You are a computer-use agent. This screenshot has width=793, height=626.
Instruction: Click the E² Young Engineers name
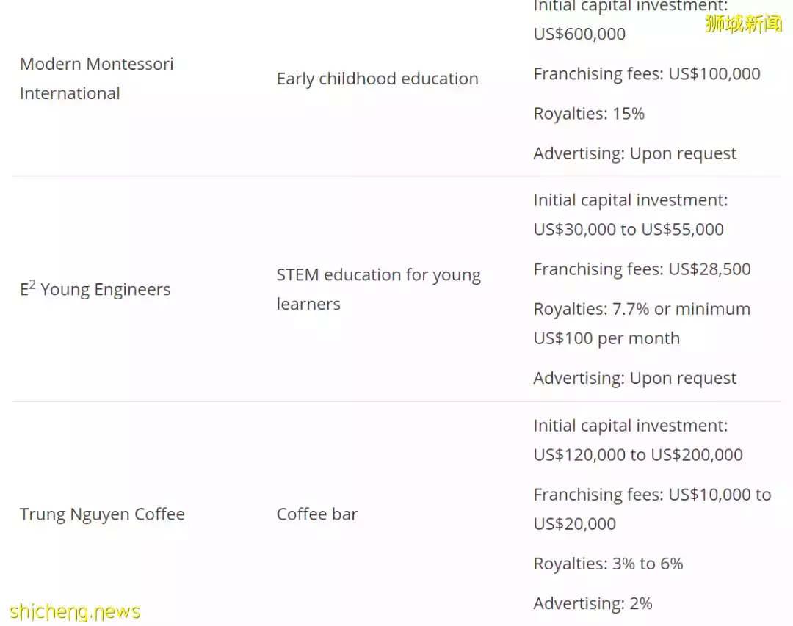pyautogui.click(x=95, y=288)
